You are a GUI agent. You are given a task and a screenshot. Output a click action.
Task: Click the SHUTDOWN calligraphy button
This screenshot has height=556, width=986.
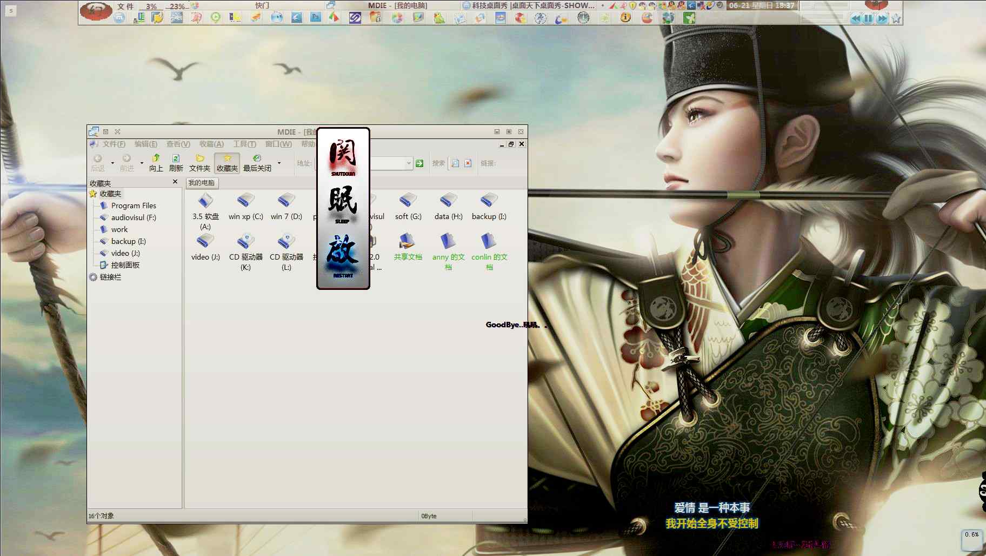(343, 156)
